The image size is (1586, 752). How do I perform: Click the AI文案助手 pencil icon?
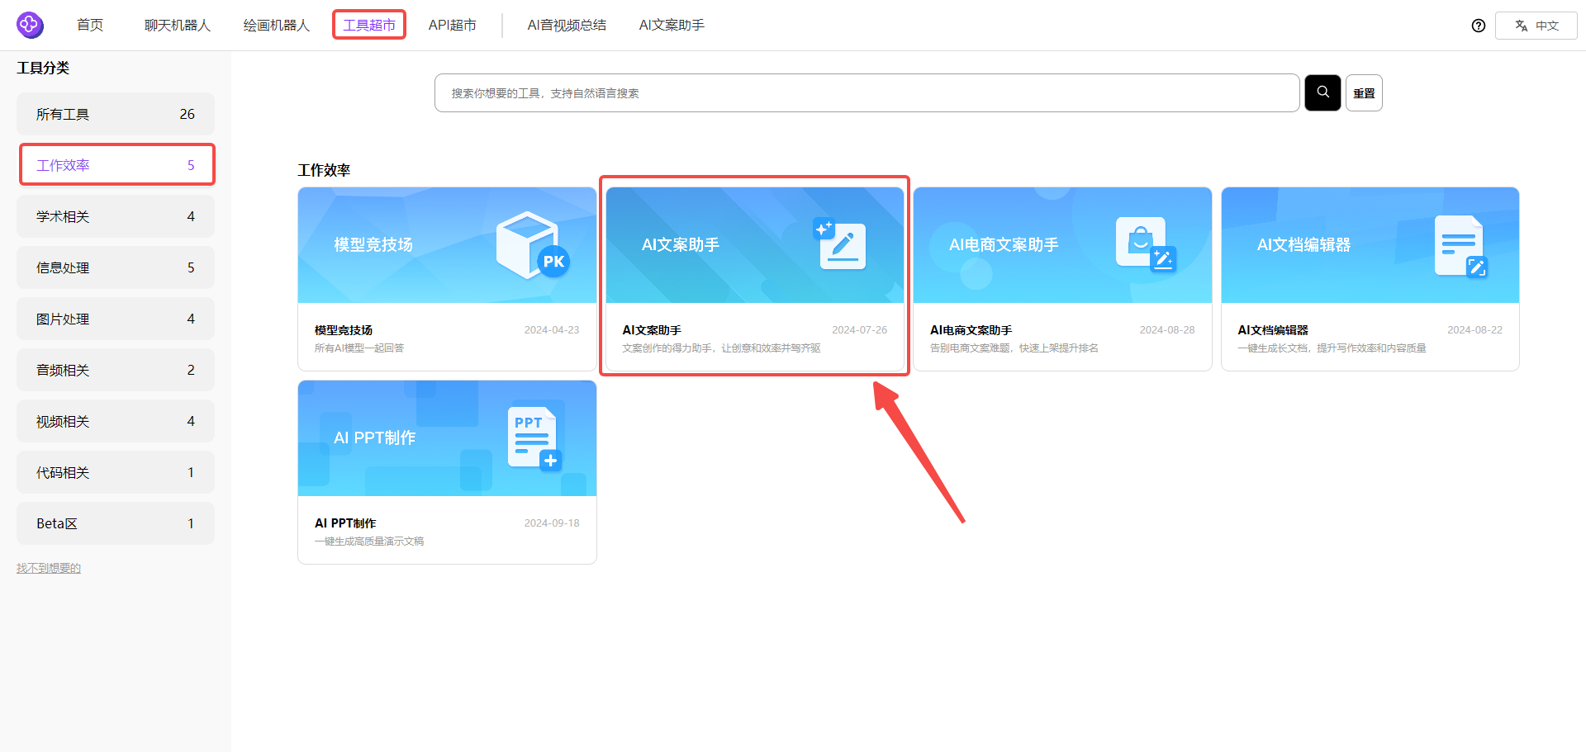coord(839,244)
